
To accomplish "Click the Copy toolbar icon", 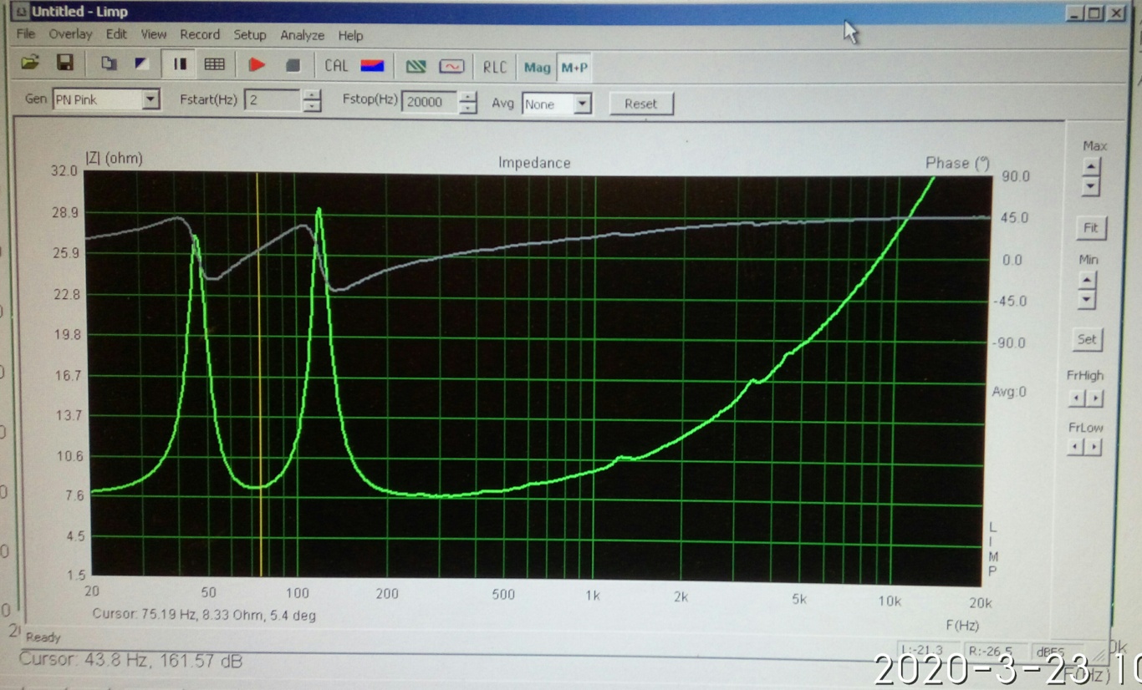I will [109, 63].
